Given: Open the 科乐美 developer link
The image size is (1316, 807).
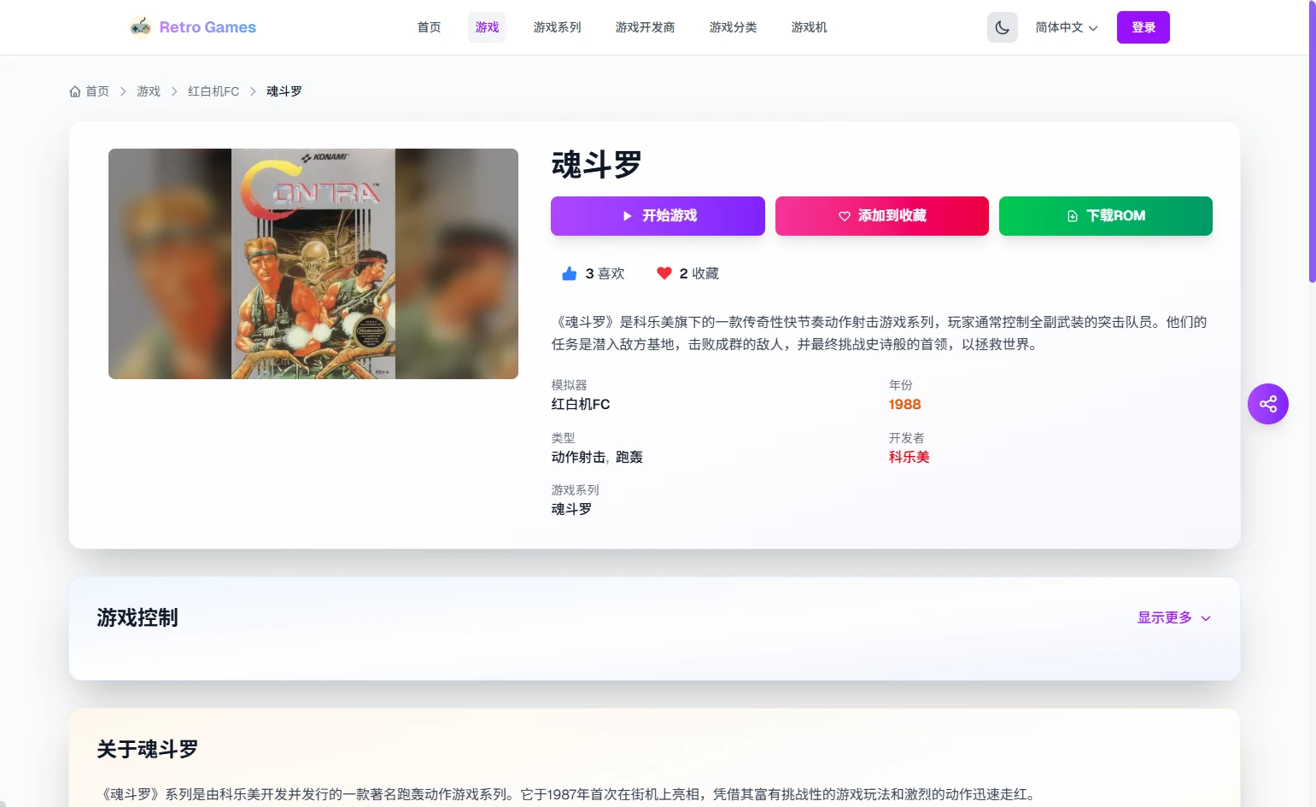Looking at the screenshot, I should tap(909, 457).
